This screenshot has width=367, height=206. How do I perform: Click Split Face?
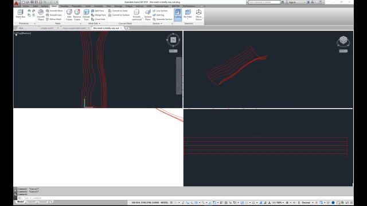point(97,11)
